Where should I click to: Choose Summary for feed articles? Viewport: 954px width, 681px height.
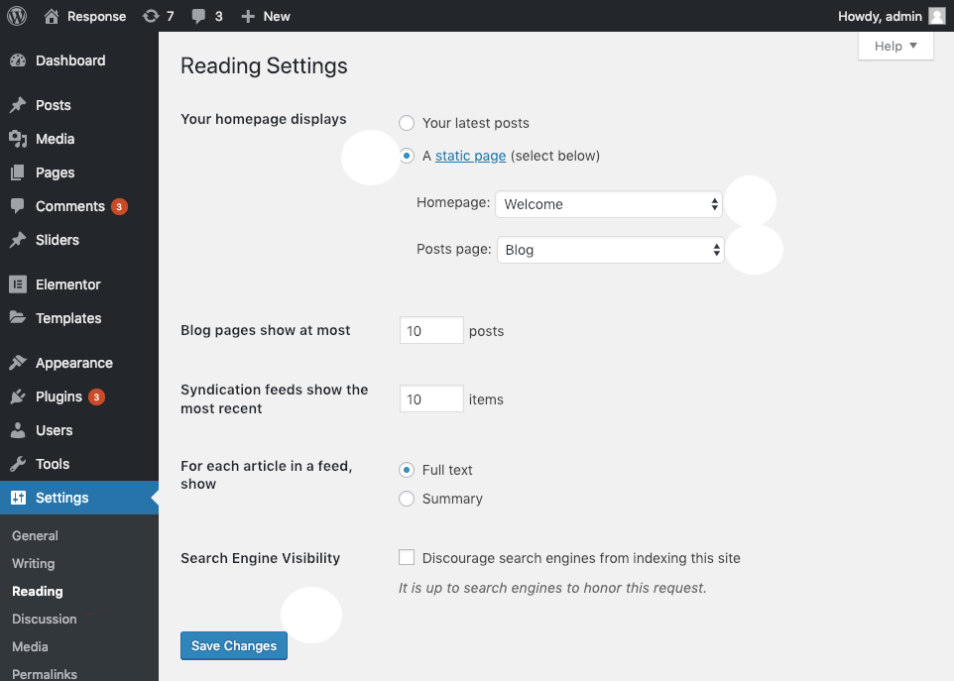coord(407,499)
